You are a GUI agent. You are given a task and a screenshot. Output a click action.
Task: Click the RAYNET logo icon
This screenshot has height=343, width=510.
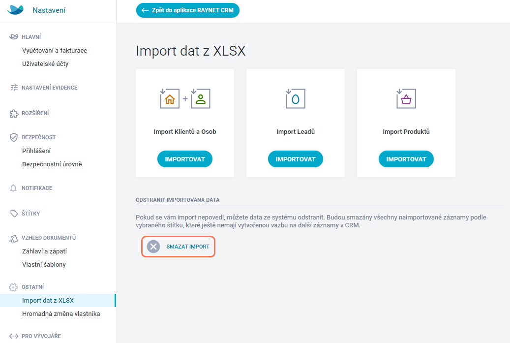tap(15, 10)
